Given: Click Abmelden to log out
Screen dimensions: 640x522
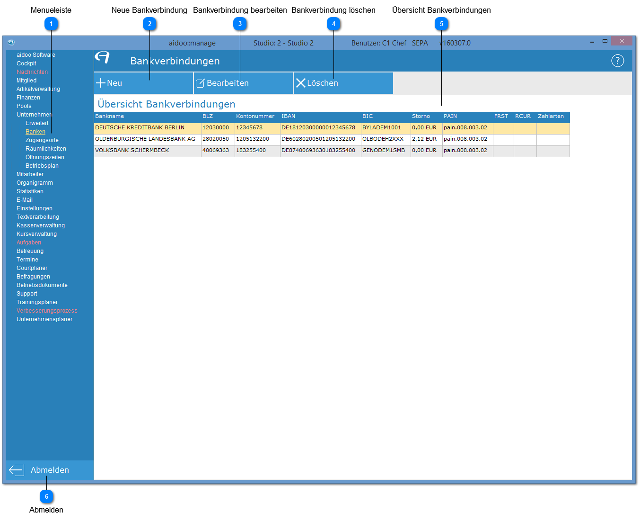Looking at the screenshot, I should [x=50, y=470].
